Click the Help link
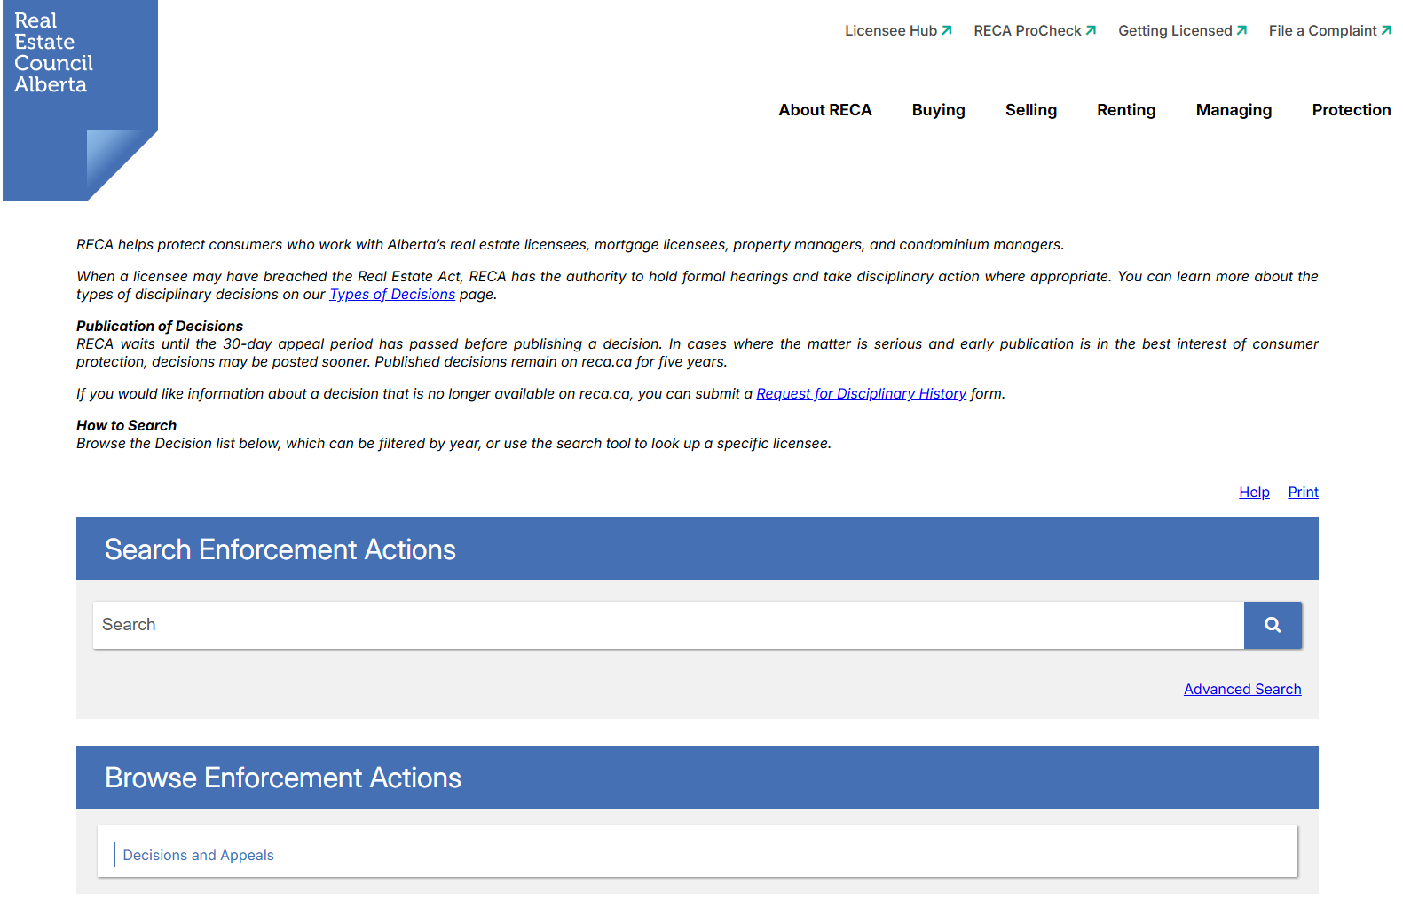The image size is (1403, 900). [1254, 493]
